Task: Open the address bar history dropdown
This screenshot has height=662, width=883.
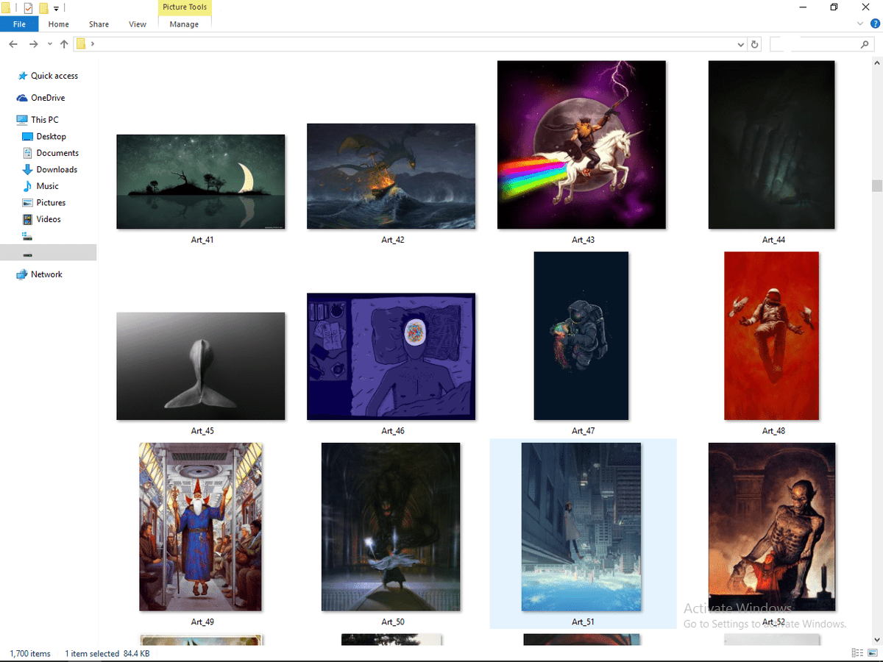Action: coord(741,44)
